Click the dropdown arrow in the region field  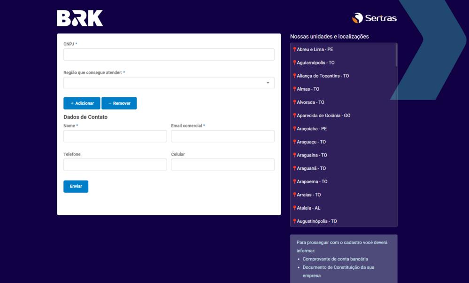pyautogui.click(x=268, y=83)
